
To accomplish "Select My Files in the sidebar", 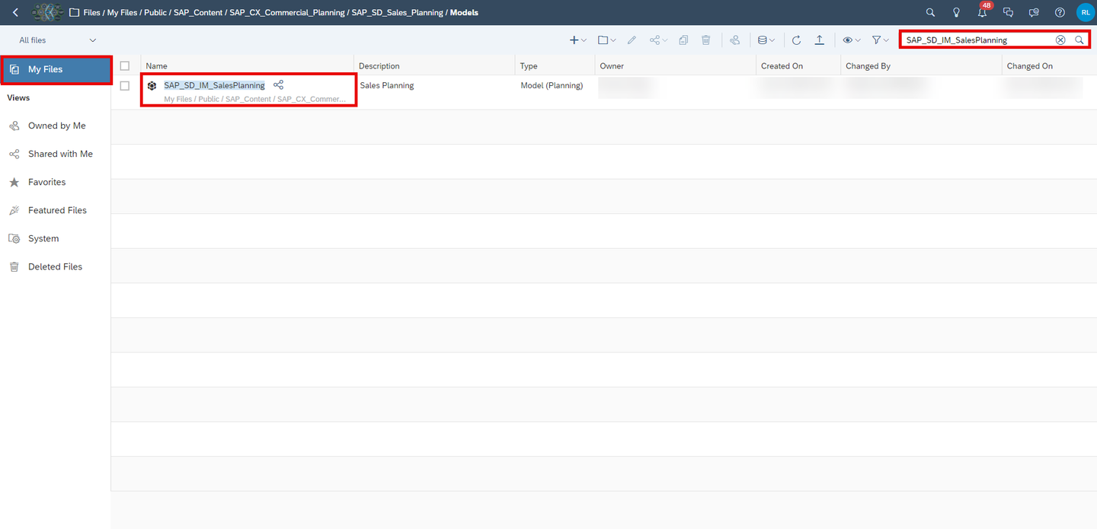I will click(x=56, y=69).
